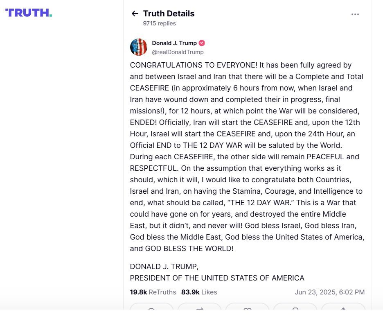Image resolution: width=383 pixels, height=319 pixels.
Task: Click the DONALD J. TRUMP signature line
Action: tap(164, 267)
